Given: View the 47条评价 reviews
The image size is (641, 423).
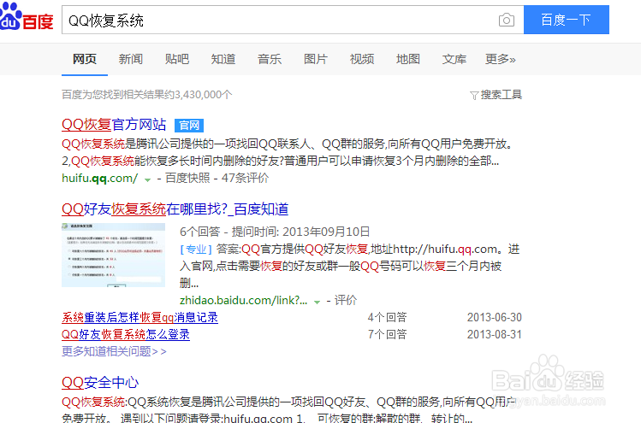Looking at the screenshot, I should pyautogui.click(x=246, y=178).
